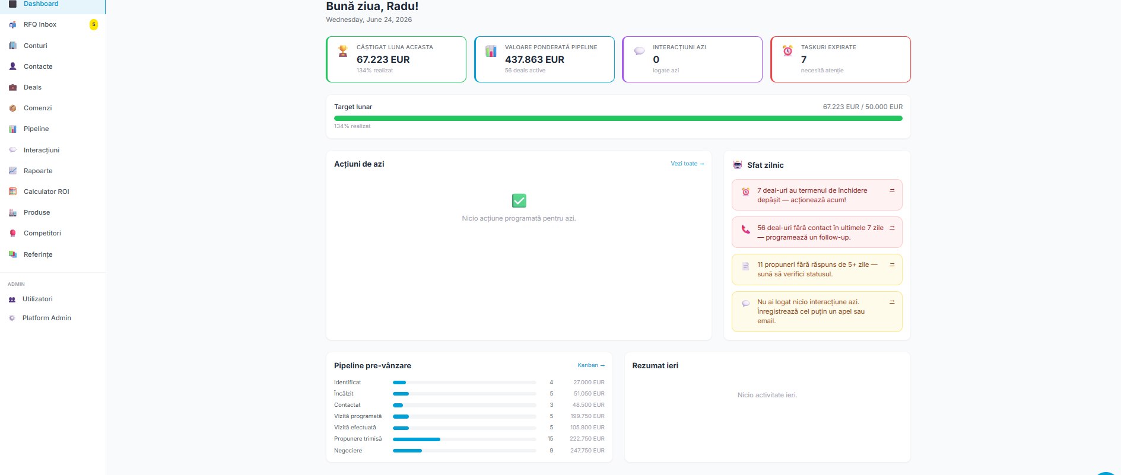Click the 27.000 EUR Identificat value
Image resolution: width=1121 pixels, height=475 pixels.
(x=589, y=382)
